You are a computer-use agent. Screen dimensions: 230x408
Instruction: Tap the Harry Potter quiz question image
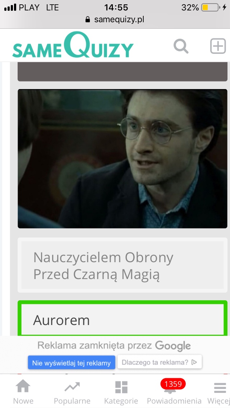pos(123,159)
